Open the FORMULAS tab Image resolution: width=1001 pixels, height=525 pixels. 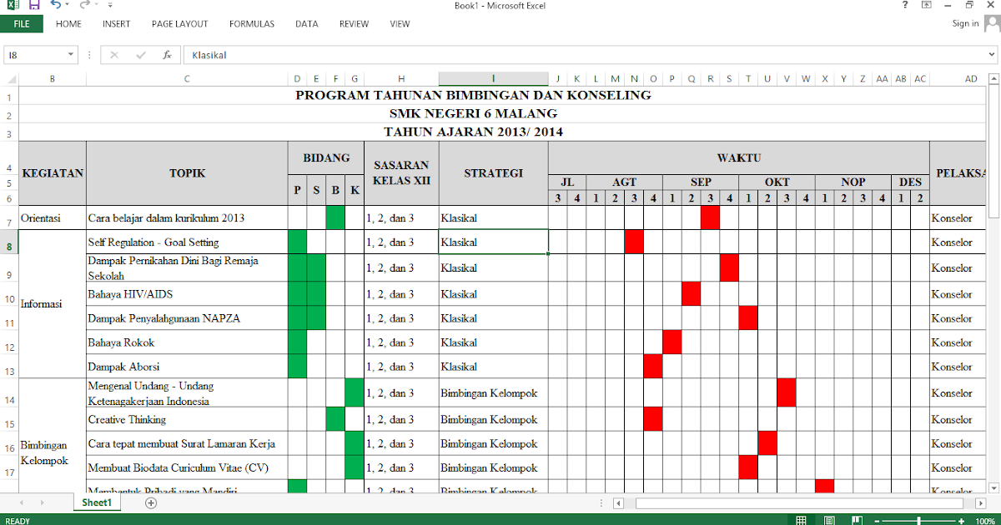point(252,24)
